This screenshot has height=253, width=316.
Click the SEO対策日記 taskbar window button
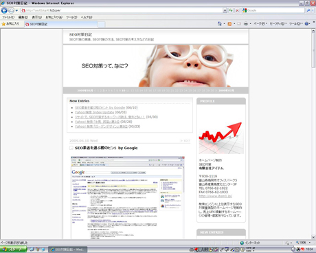point(68,250)
